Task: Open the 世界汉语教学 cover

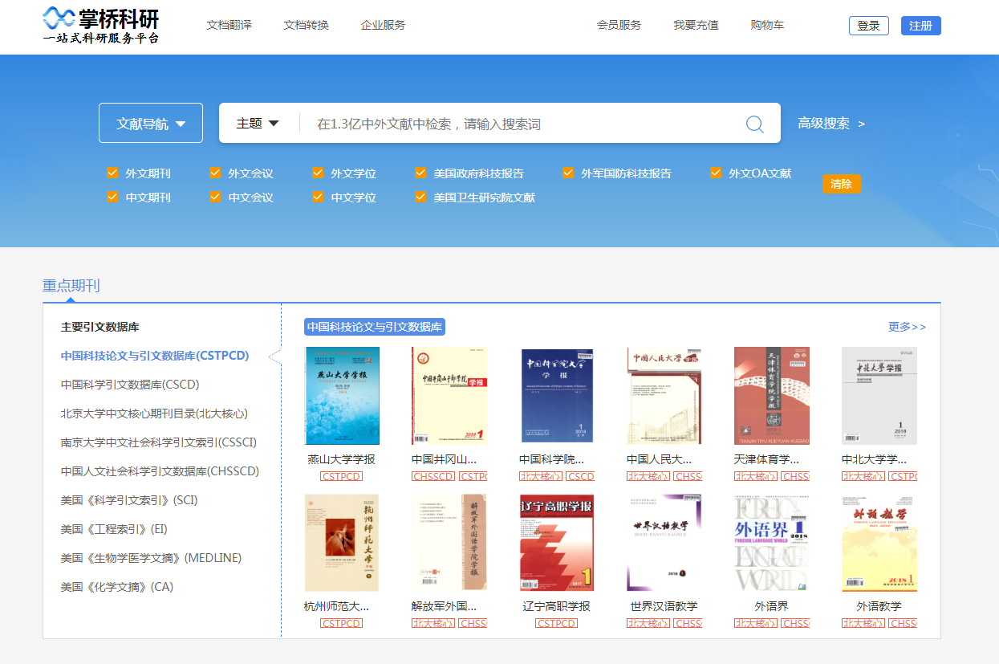Action: click(x=664, y=543)
